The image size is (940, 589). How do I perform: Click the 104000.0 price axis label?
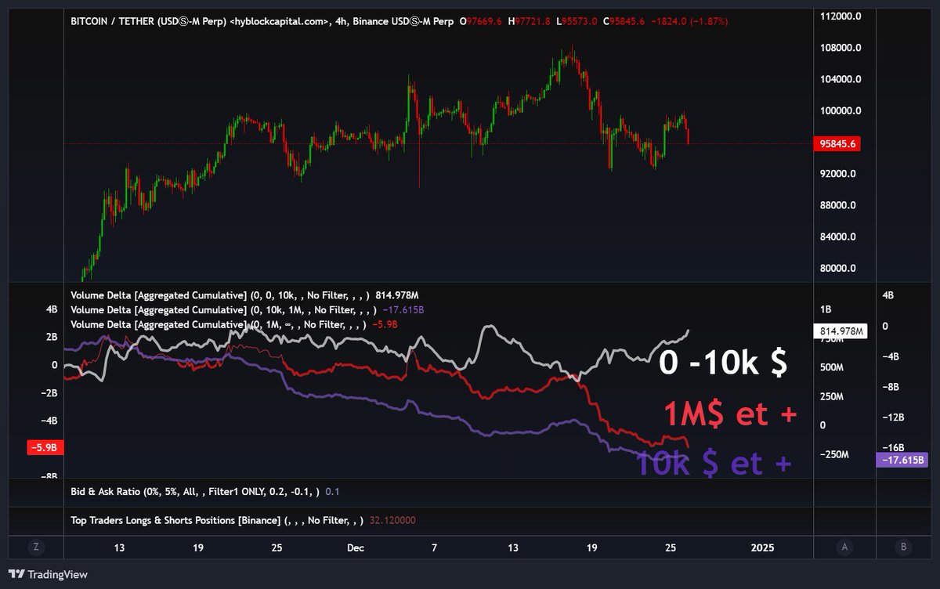(x=839, y=79)
